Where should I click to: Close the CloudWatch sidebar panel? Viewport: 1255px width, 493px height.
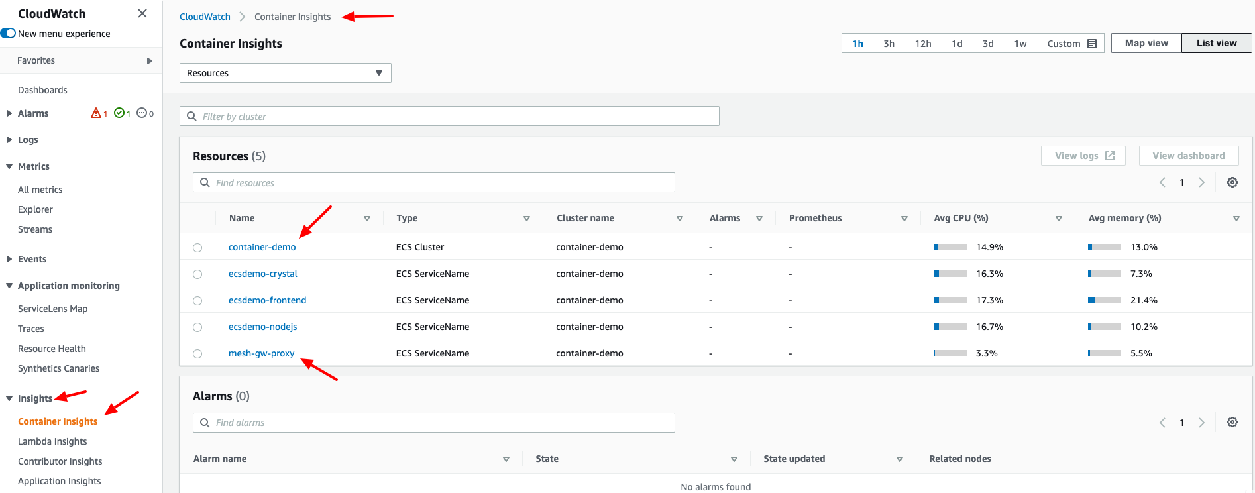tap(142, 13)
